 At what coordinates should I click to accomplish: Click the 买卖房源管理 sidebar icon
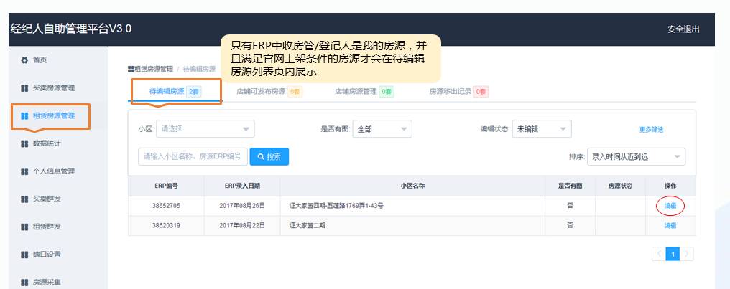24,88
